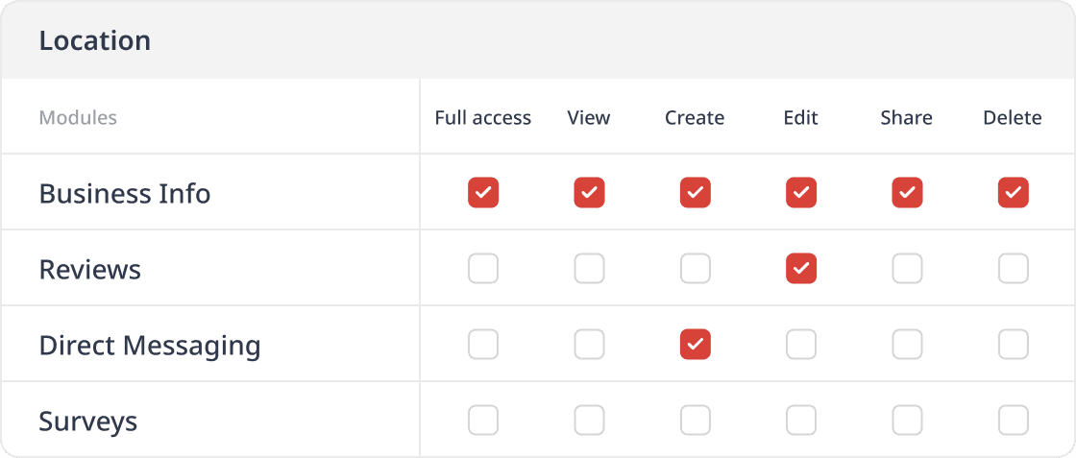The height and width of the screenshot is (458, 1076).
Task: Uncheck Delete permission for Business Info
Action: [1013, 193]
